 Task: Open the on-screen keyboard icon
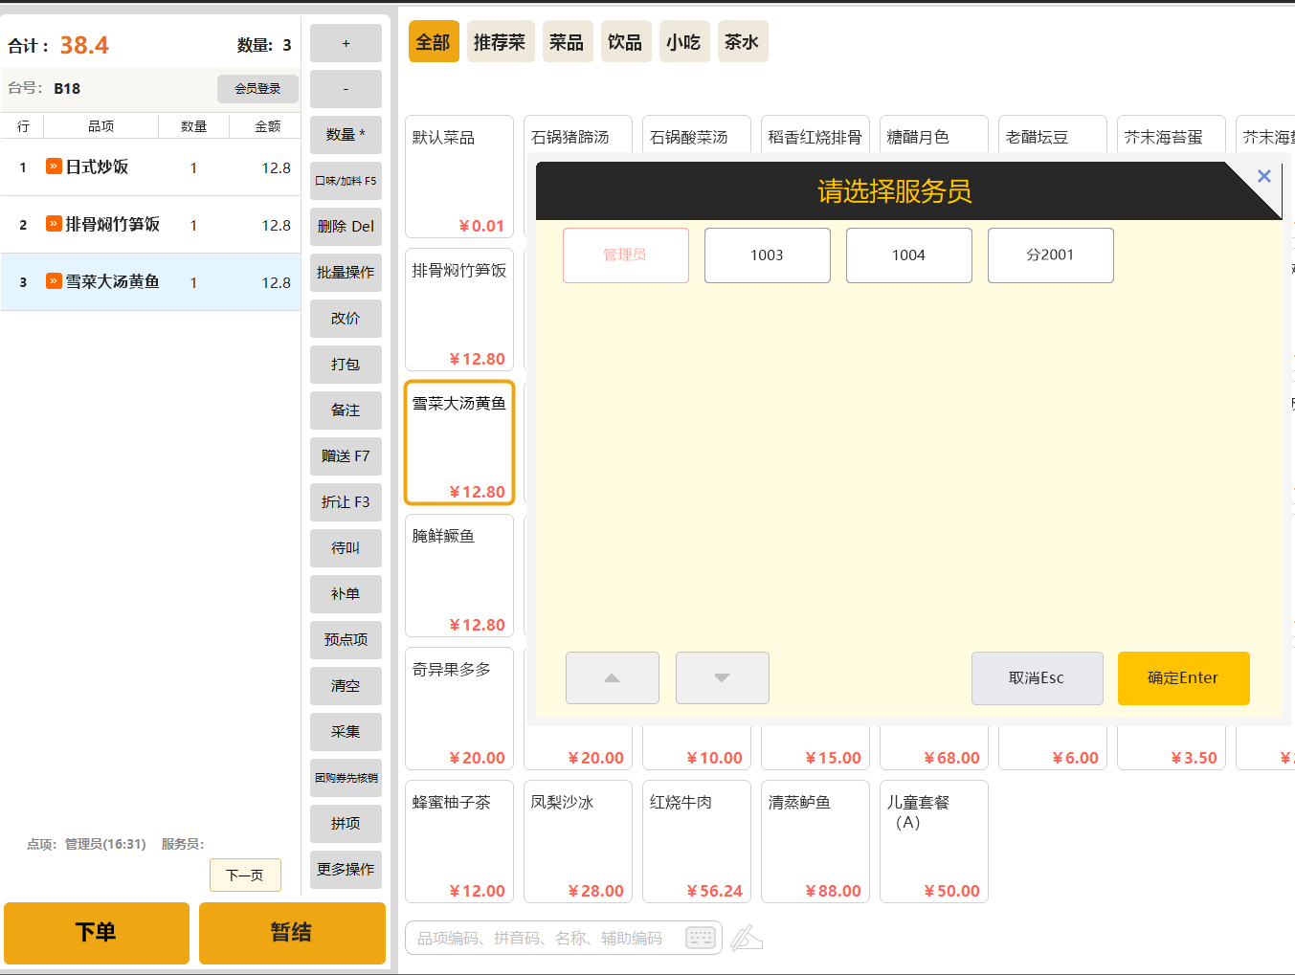coord(701,938)
